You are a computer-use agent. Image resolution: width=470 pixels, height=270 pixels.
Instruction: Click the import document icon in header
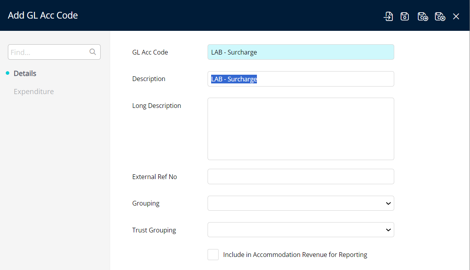(388, 16)
